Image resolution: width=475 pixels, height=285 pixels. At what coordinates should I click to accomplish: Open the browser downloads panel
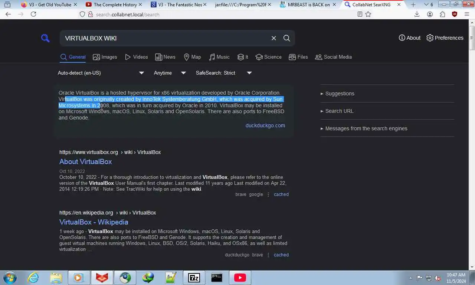[417, 14]
